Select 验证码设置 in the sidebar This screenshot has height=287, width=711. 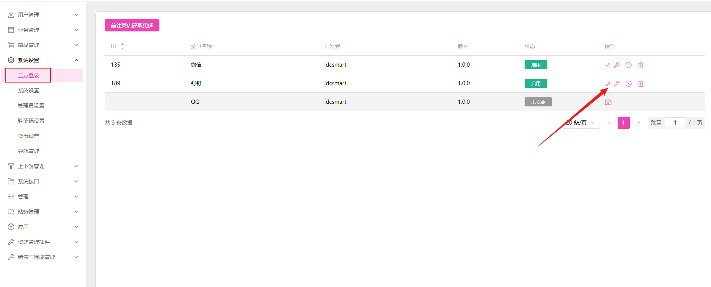pyautogui.click(x=31, y=121)
